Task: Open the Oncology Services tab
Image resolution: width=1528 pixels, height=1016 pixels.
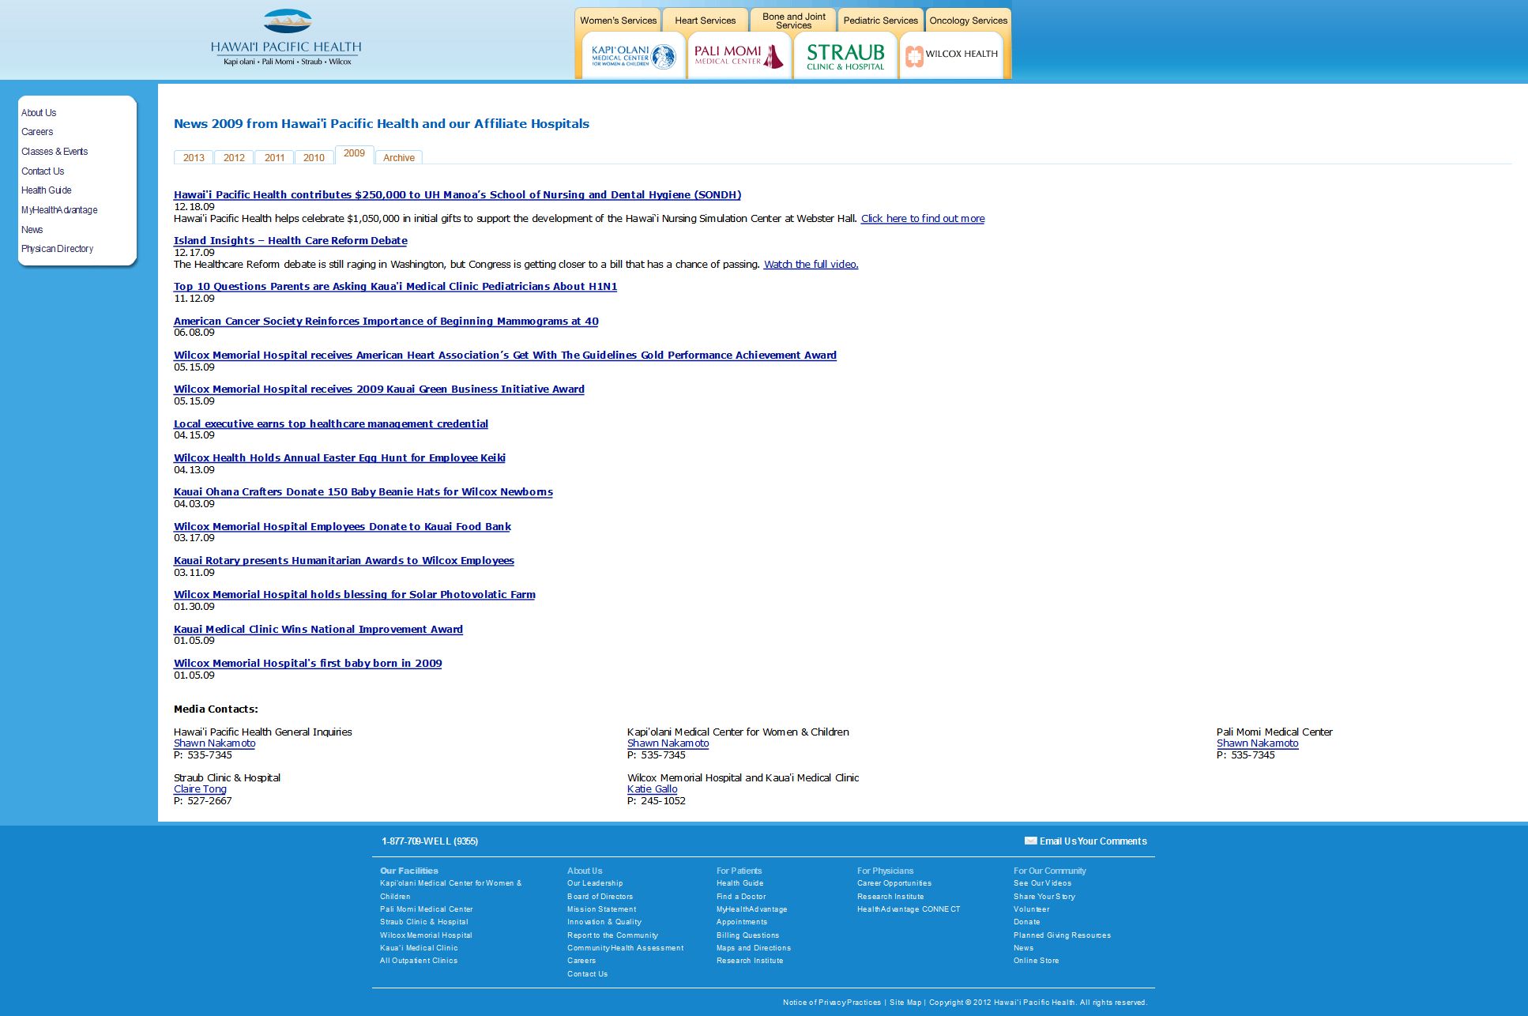Action: 968,21
